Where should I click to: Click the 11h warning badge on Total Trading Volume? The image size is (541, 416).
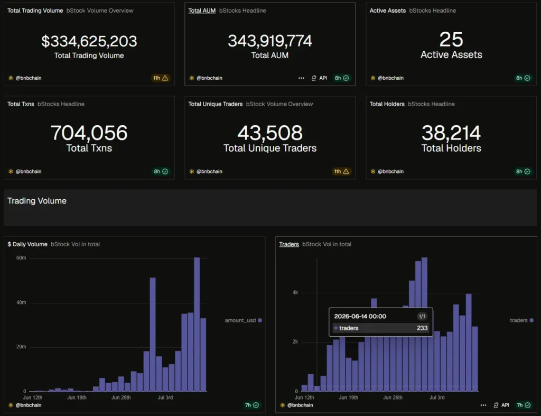pos(161,78)
